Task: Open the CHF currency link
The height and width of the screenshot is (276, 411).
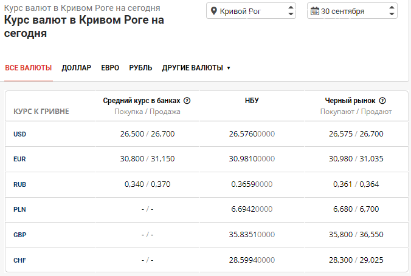Action: point(20,260)
